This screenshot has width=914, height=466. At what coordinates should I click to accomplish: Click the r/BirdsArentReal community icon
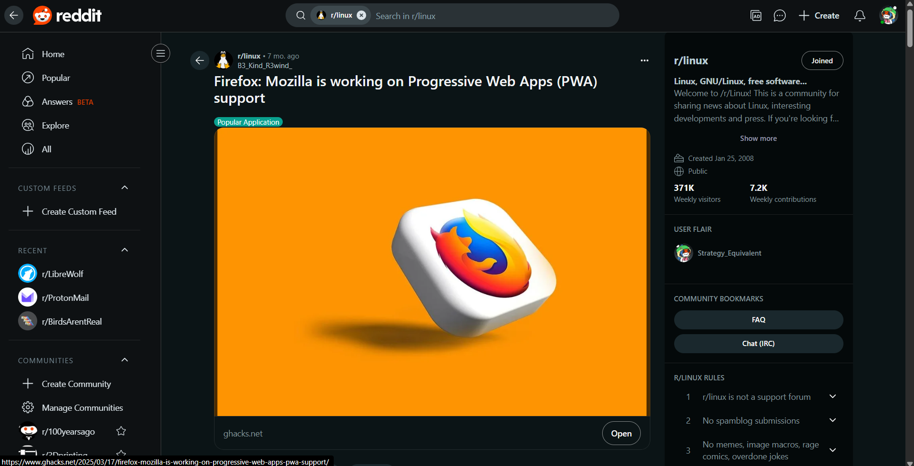tap(28, 321)
